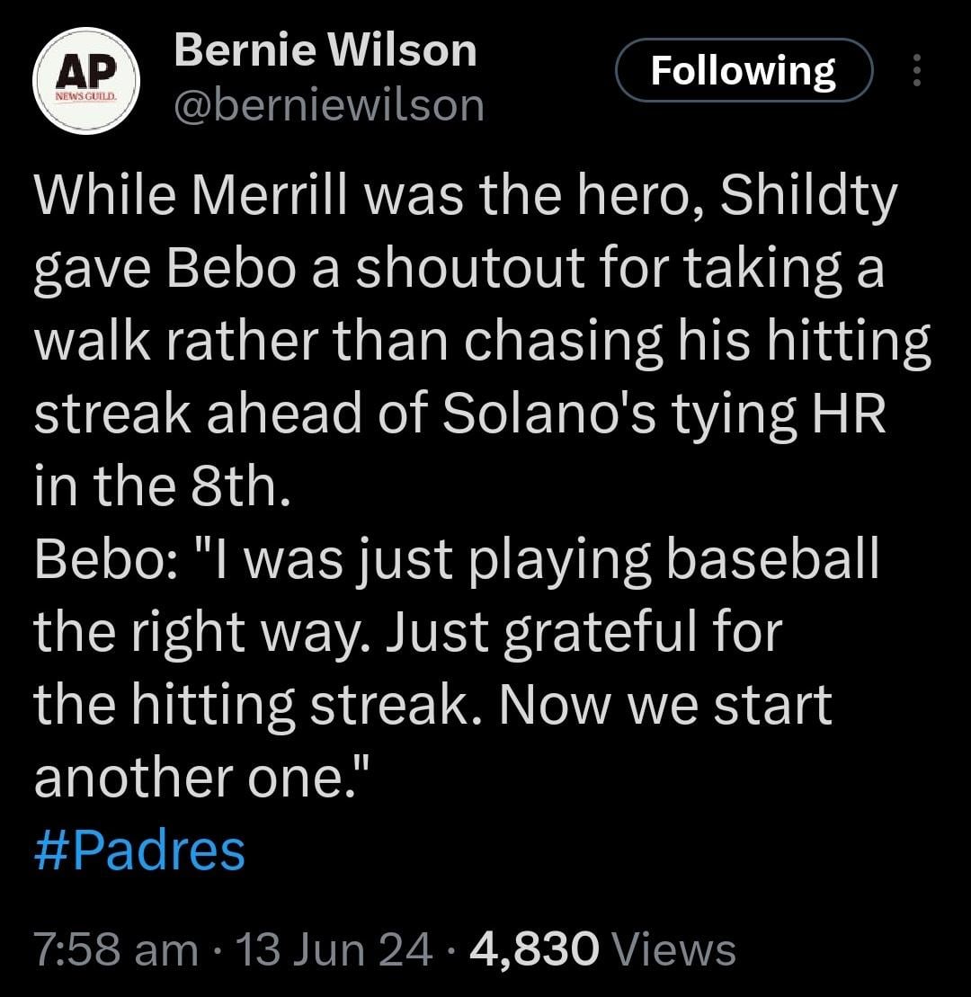Select the line "the hitting streak. Now we start"
The width and height of the screenshot is (971, 997).
point(432,706)
